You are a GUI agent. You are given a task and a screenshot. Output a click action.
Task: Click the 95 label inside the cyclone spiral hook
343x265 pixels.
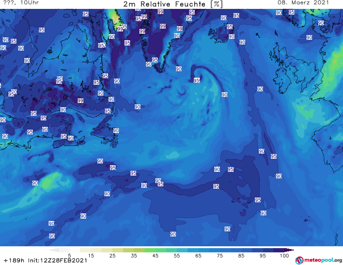(197, 81)
